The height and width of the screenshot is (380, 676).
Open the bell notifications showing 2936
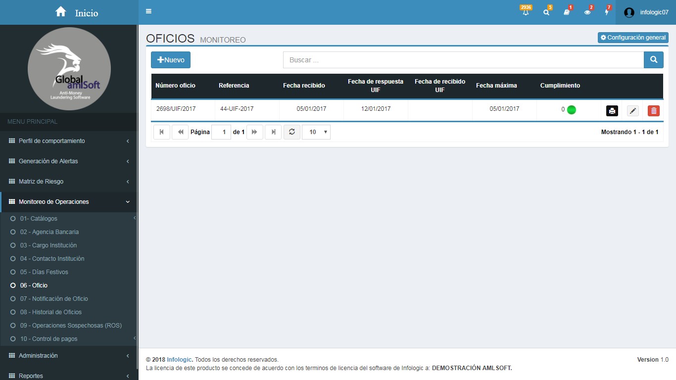pos(526,12)
